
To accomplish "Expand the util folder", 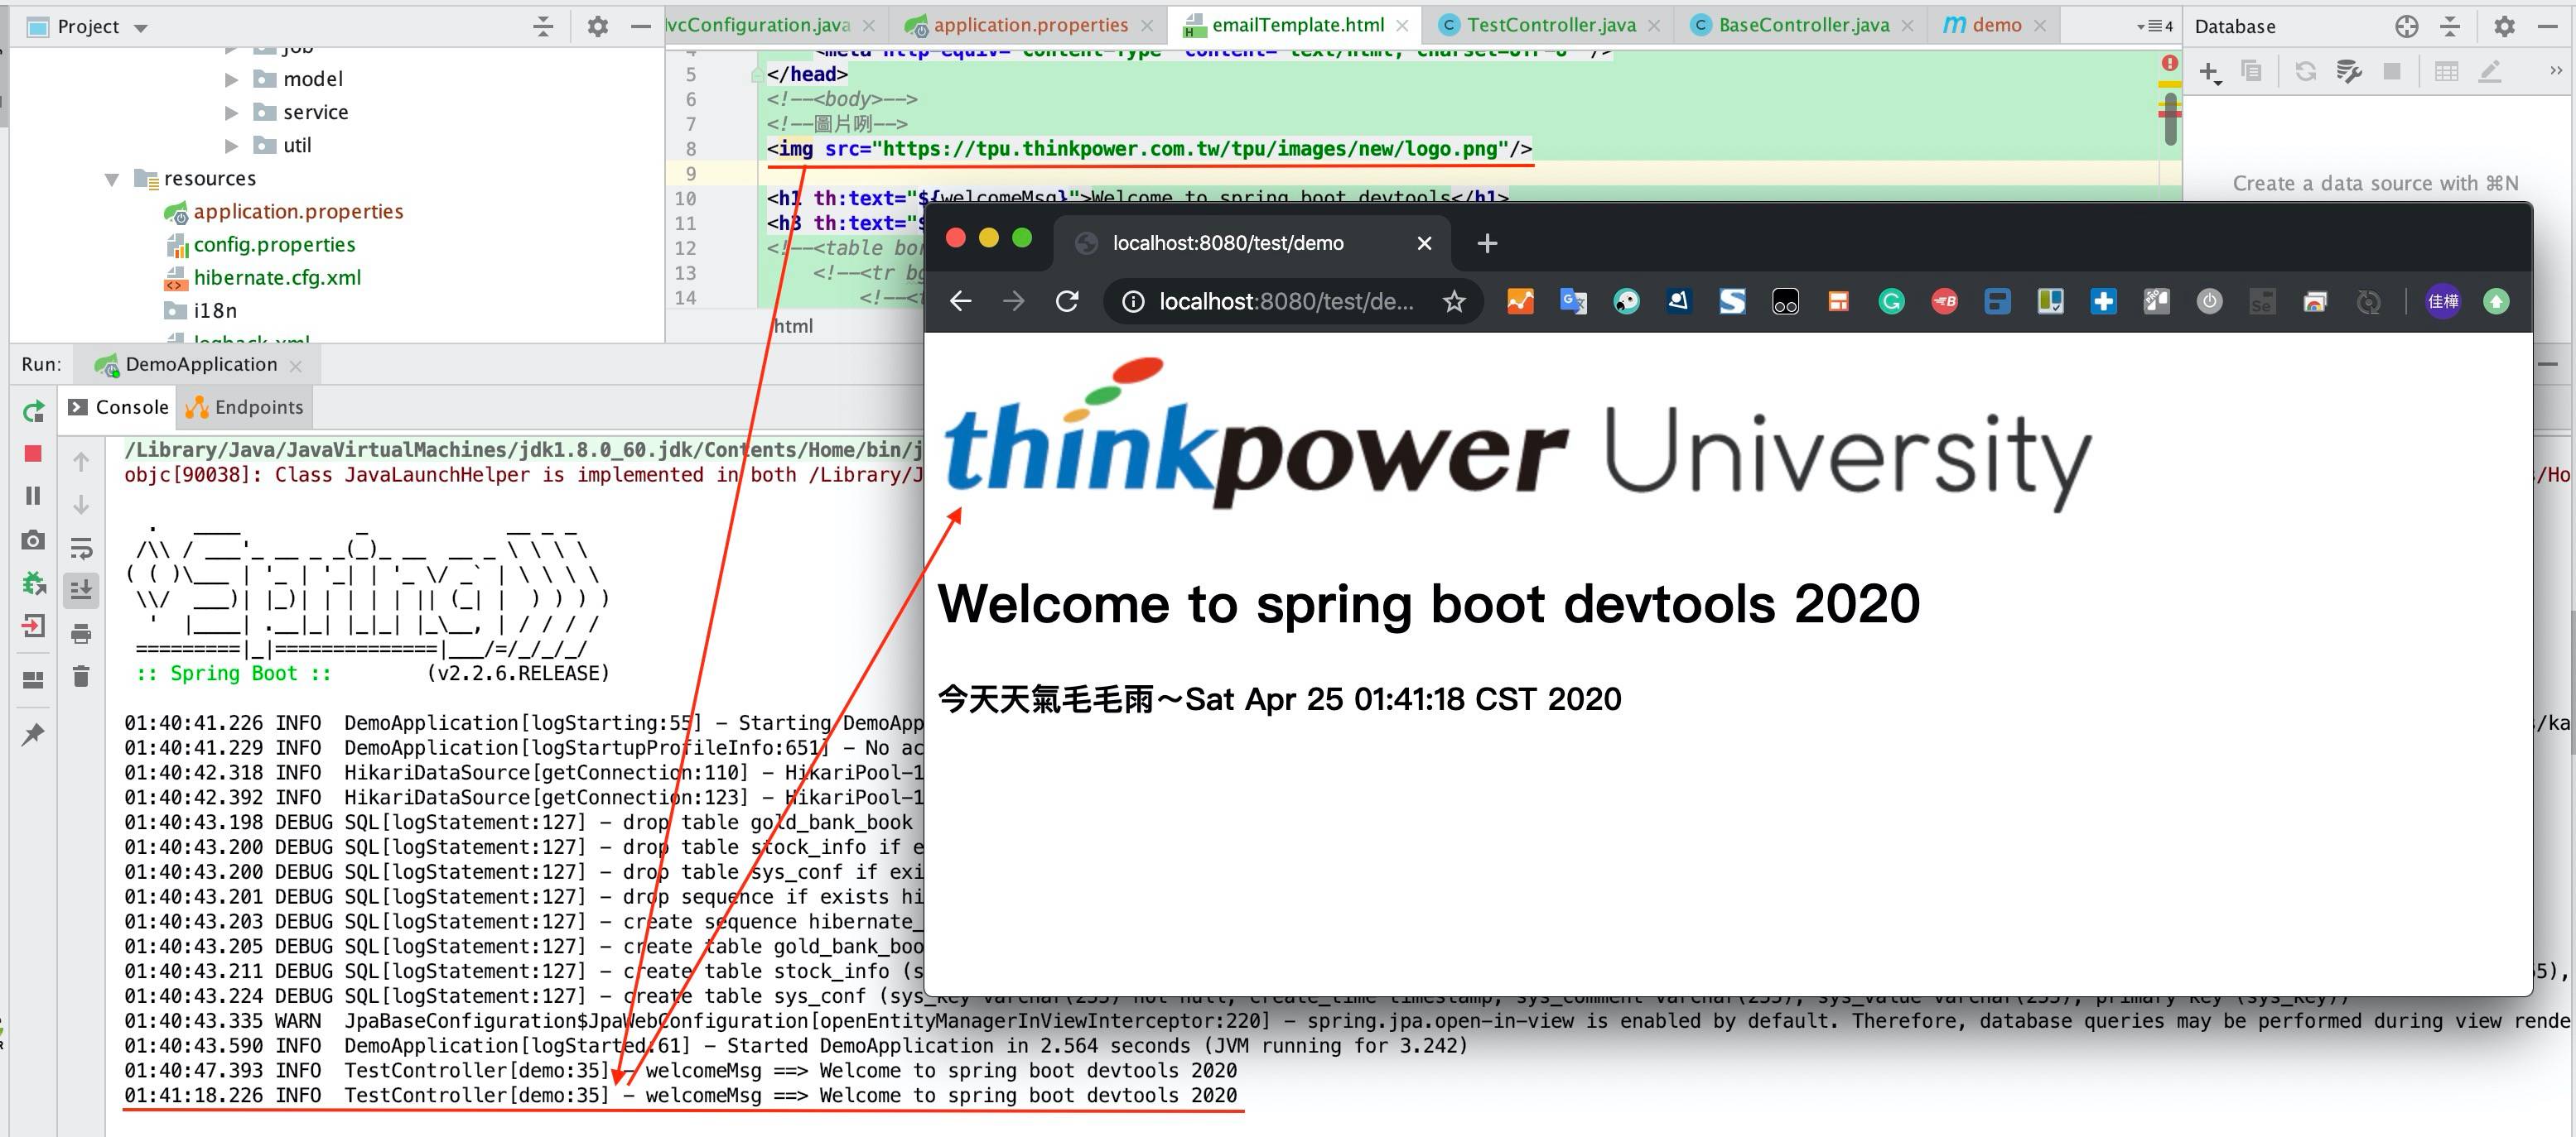I will (x=232, y=146).
